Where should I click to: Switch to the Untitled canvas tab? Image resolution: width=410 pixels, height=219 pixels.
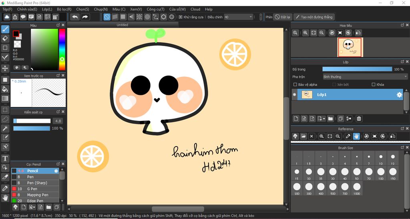(x=123, y=25)
